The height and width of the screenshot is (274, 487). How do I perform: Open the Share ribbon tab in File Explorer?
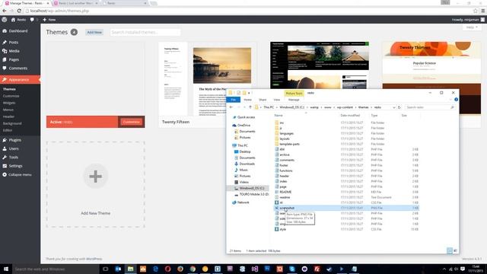point(263,100)
